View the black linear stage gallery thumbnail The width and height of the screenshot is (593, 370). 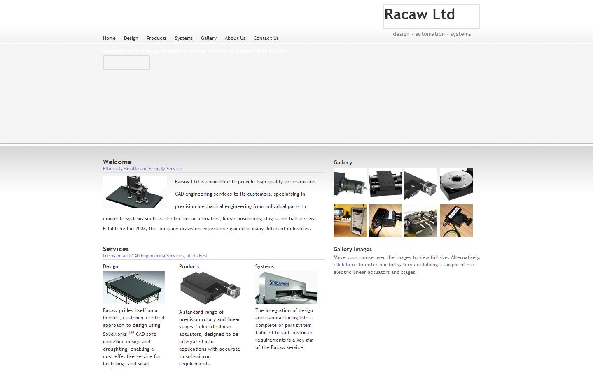[x=385, y=184]
